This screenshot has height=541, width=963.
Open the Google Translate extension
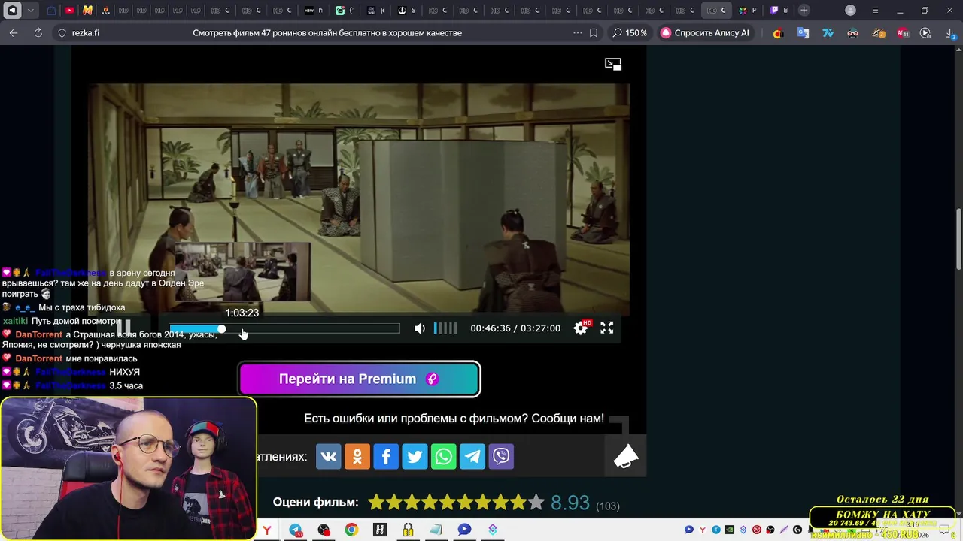(803, 33)
